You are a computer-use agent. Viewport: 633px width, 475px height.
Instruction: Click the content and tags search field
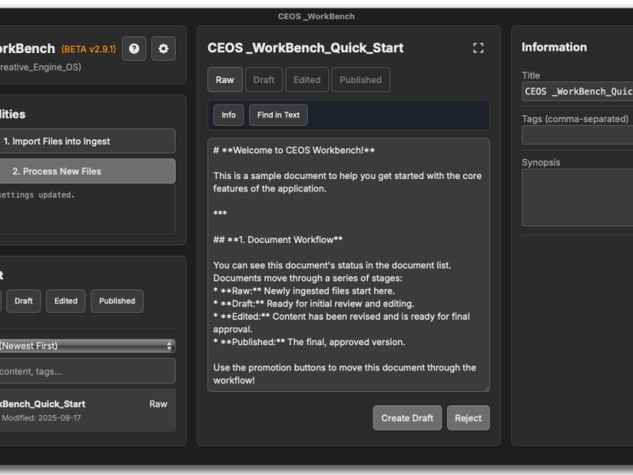[x=87, y=370]
